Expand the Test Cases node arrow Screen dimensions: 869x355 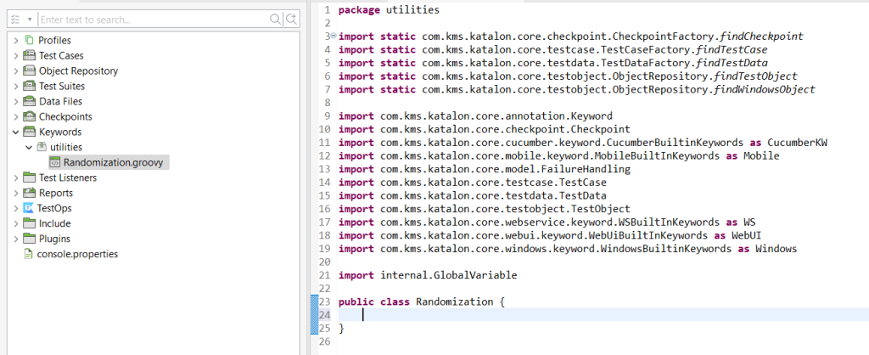point(16,56)
